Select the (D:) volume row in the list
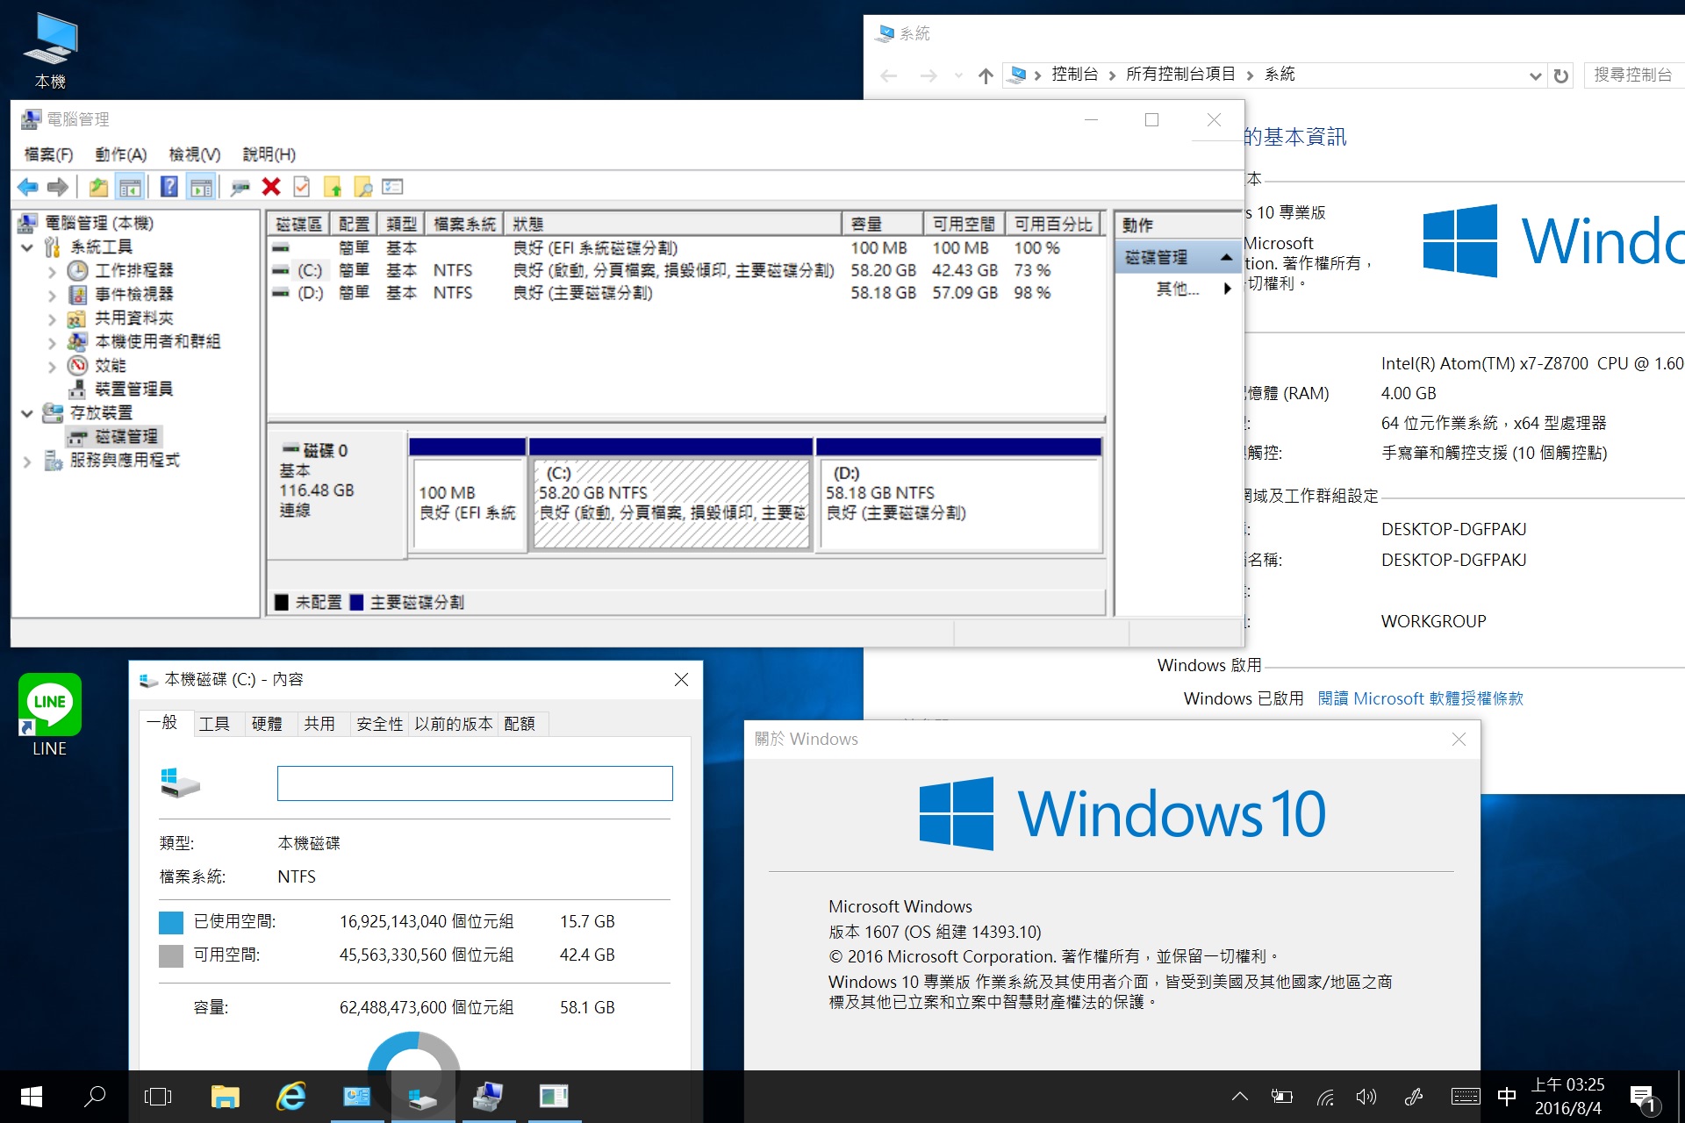The image size is (1685, 1123). [x=686, y=293]
